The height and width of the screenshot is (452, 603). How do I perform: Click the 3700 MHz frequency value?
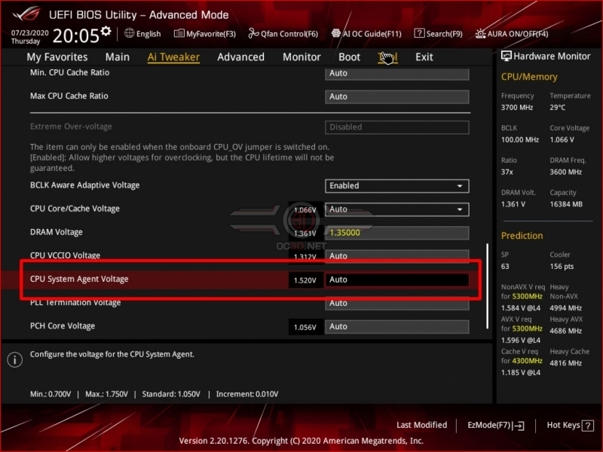click(x=517, y=107)
